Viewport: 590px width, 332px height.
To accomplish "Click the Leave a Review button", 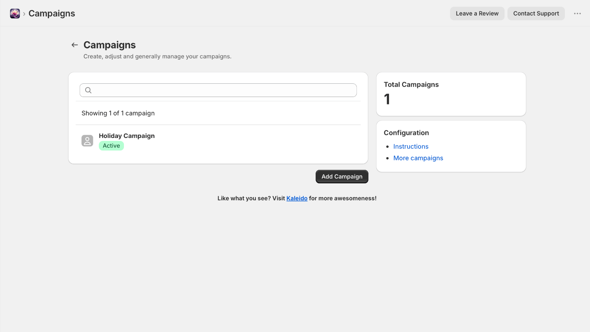I will coord(477,14).
